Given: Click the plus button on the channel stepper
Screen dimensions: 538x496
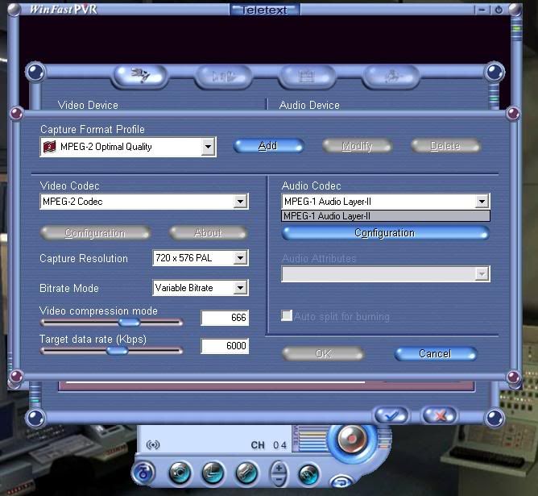Looking at the screenshot, I should point(279,468).
